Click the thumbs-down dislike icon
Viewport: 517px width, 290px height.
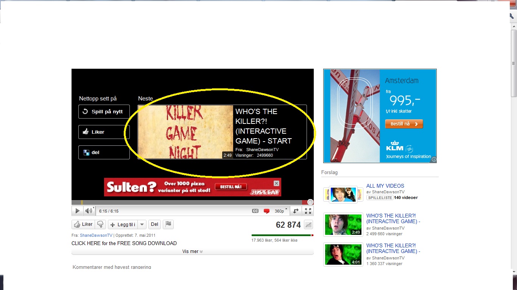click(x=100, y=224)
